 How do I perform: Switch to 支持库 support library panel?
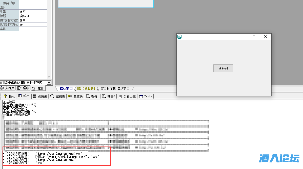[8, 88]
